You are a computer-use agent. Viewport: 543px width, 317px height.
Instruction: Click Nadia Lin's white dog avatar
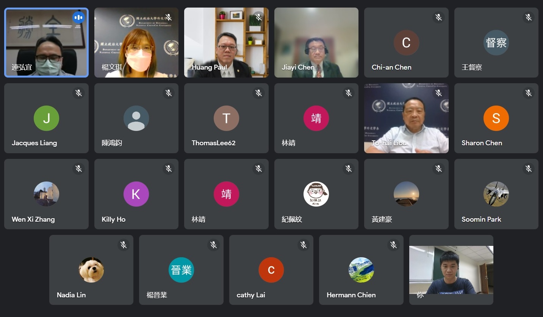[x=91, y=270]
